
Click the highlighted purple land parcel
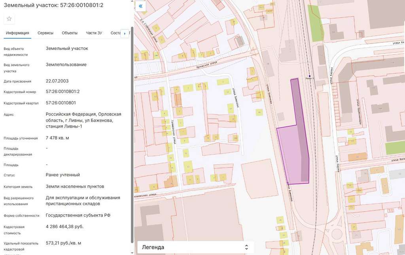tap(295, 150)
